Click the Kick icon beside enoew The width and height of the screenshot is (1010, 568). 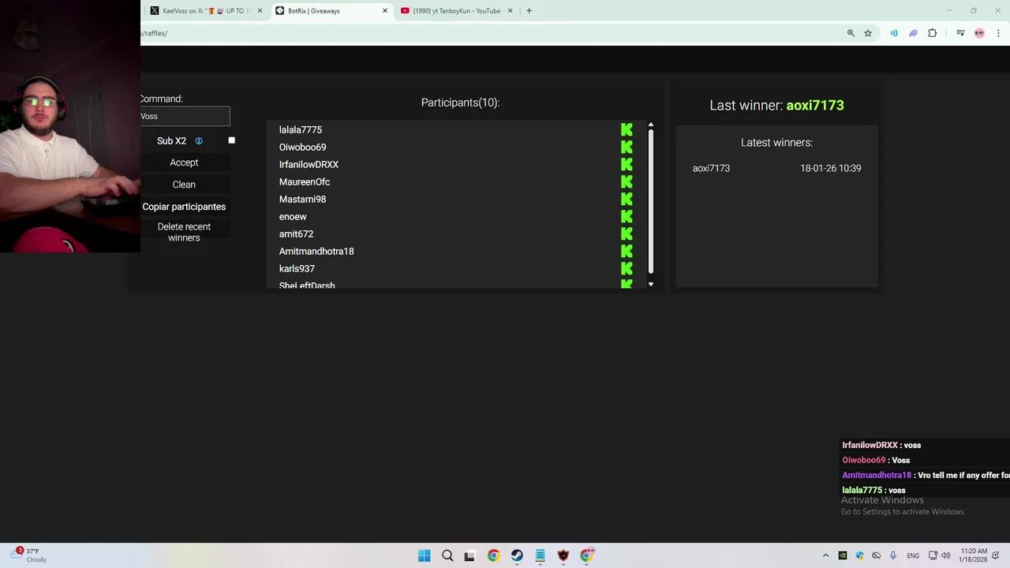(627, 216)
